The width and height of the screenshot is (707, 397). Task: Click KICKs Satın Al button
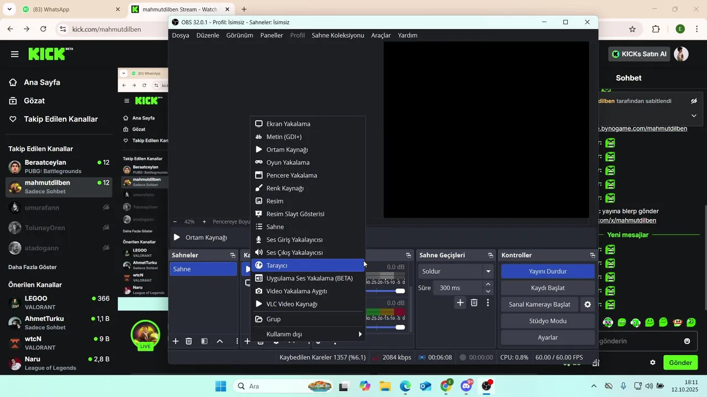[x=640, y=54]
